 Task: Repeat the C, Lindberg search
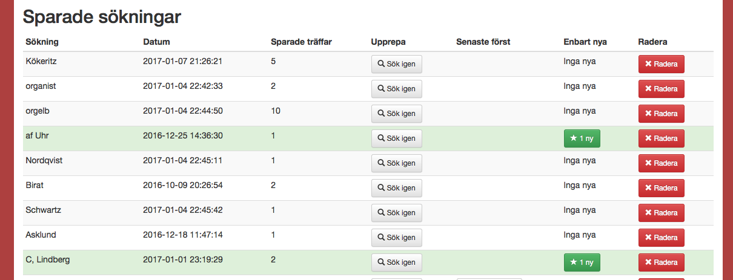coord(396,262)
